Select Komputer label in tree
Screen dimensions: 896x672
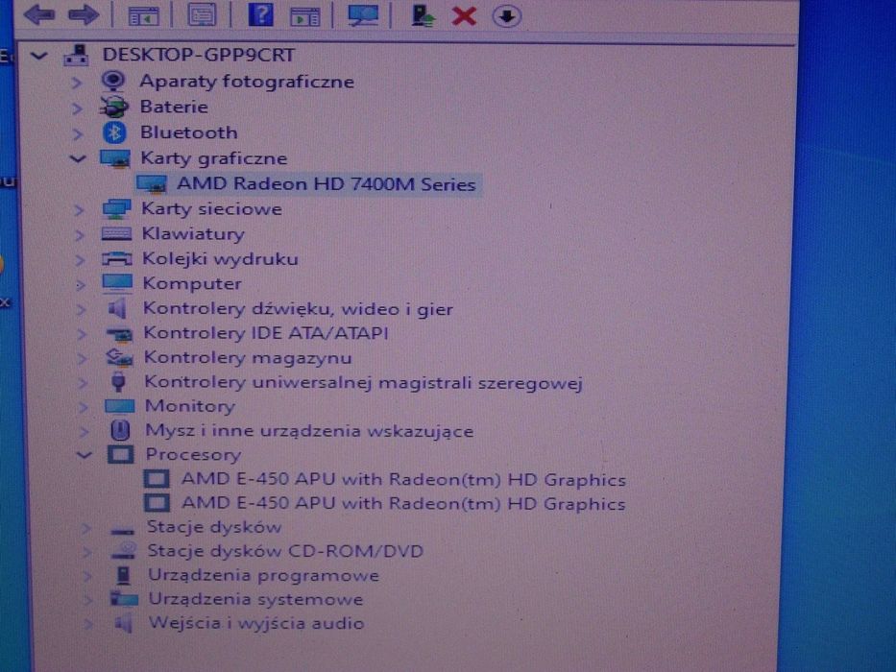tap(192, 283)
